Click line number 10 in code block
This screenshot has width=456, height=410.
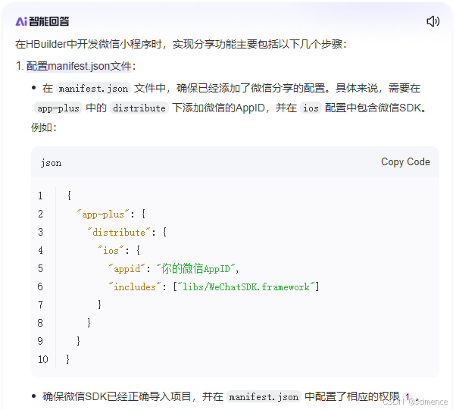coord(42,359)
